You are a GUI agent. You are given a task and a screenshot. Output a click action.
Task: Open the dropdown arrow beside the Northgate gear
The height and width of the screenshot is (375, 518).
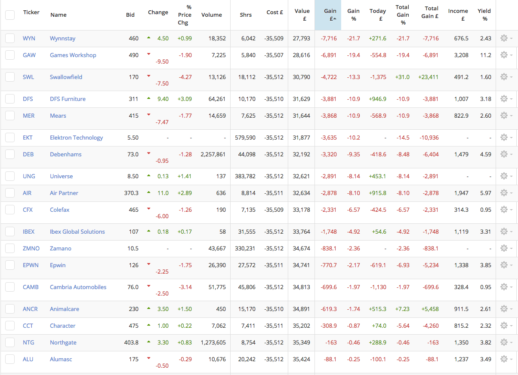(x=512, y=343)
